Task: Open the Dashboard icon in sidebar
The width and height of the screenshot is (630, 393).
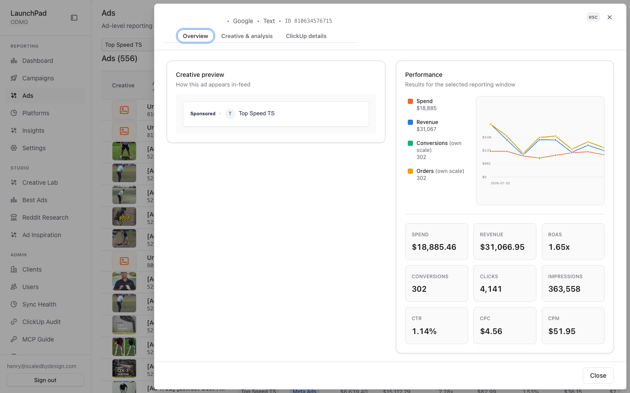Action: [14, 61]
